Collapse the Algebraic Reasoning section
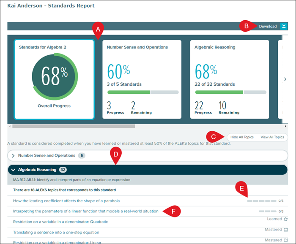Screen dimensions: 296x244 point(37,170)
